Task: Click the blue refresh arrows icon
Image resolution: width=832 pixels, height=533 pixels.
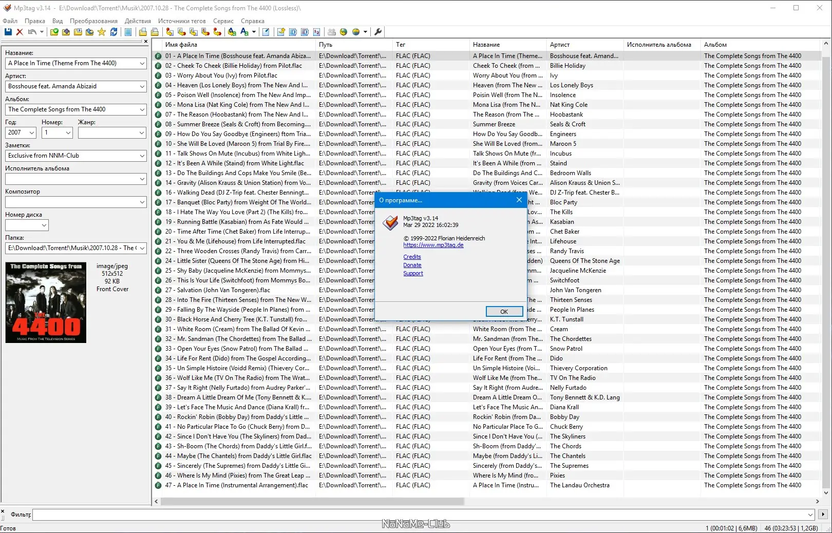Action: pyautogui.click(x=114, y=32)
